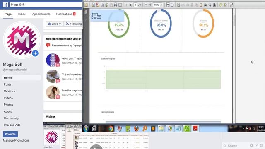The height and width of the screenshot is (149, 265).
Task: Click the @megasoftworld username link
Action: tap(15, 70)
